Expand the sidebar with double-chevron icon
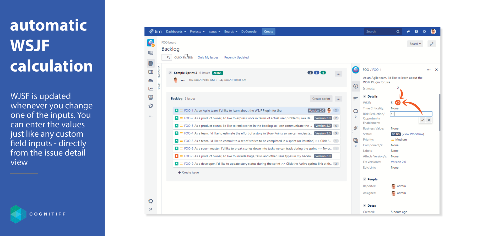The width and height of the screenshot is (482, 236). point(151,209)
